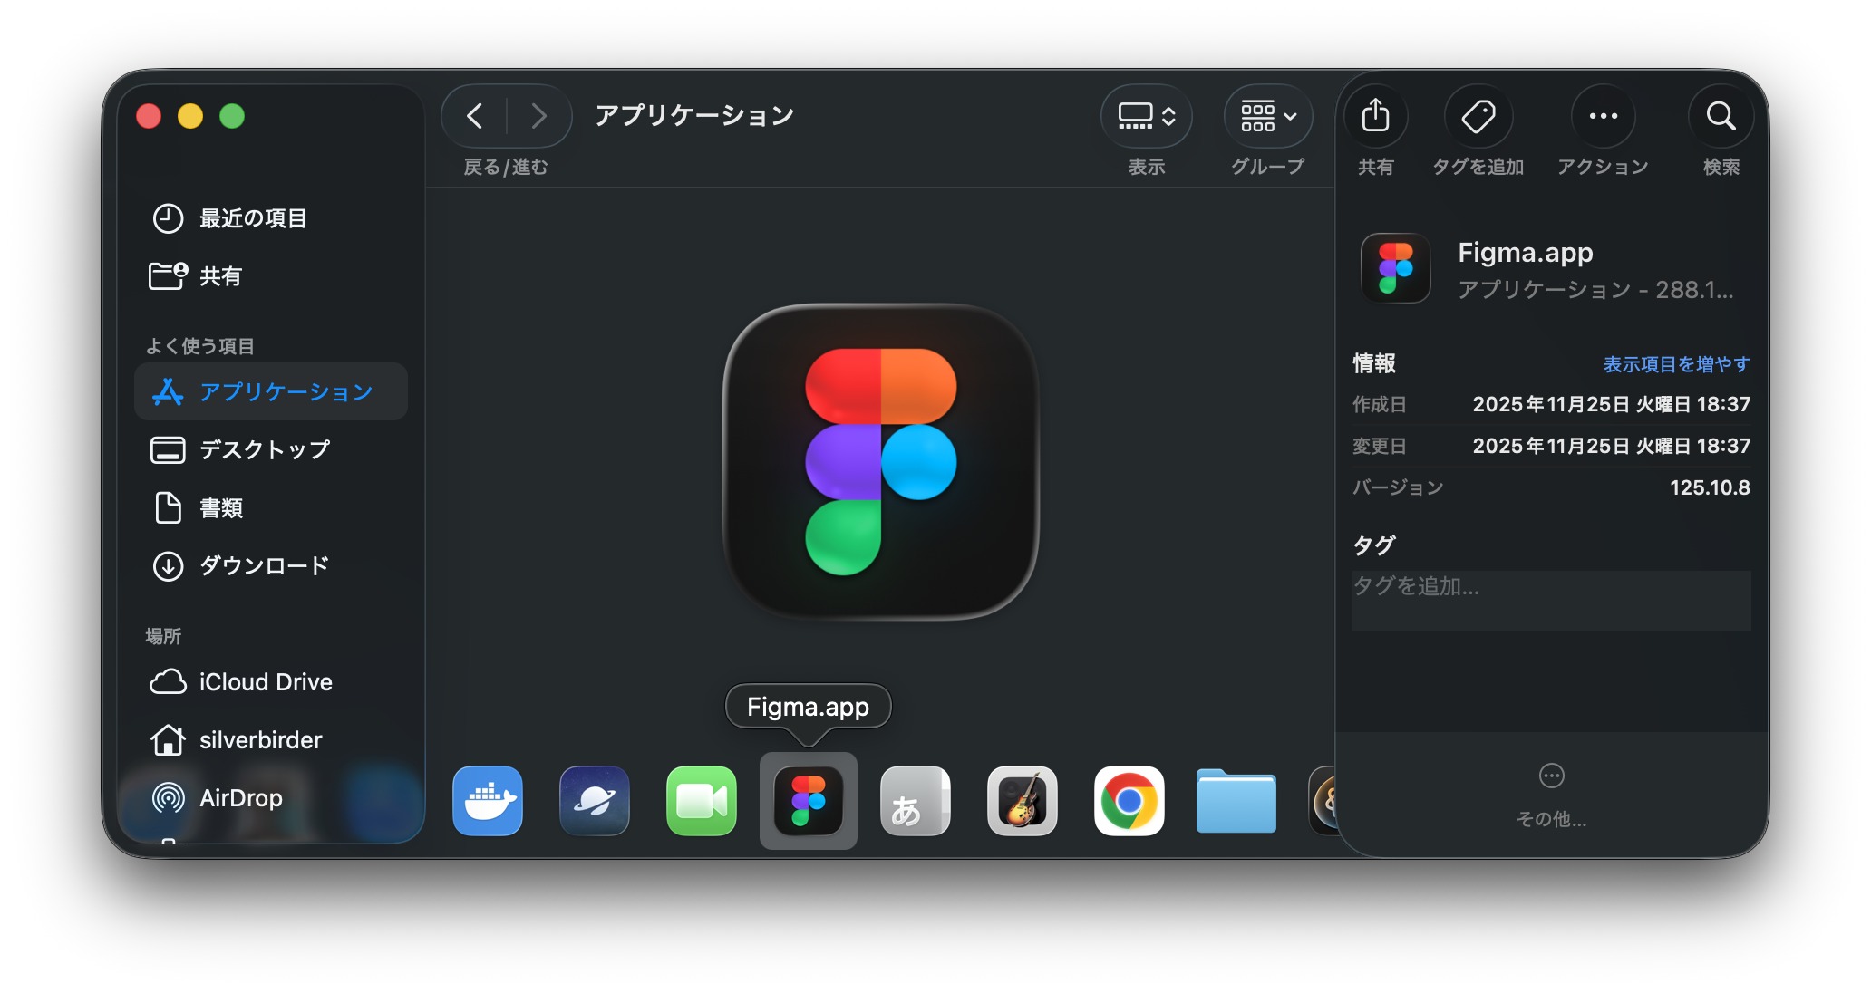Select GarageBand in the bottom thumbnail row
1871x993 pixels.
click(1022, 801)
